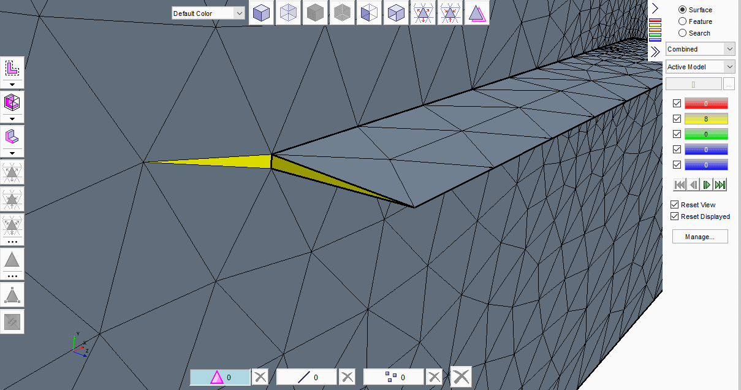Viewport: 741px width, 390px height.
Task: Click the magenta L-shape dashed selection icon
Action: (12, 67)
